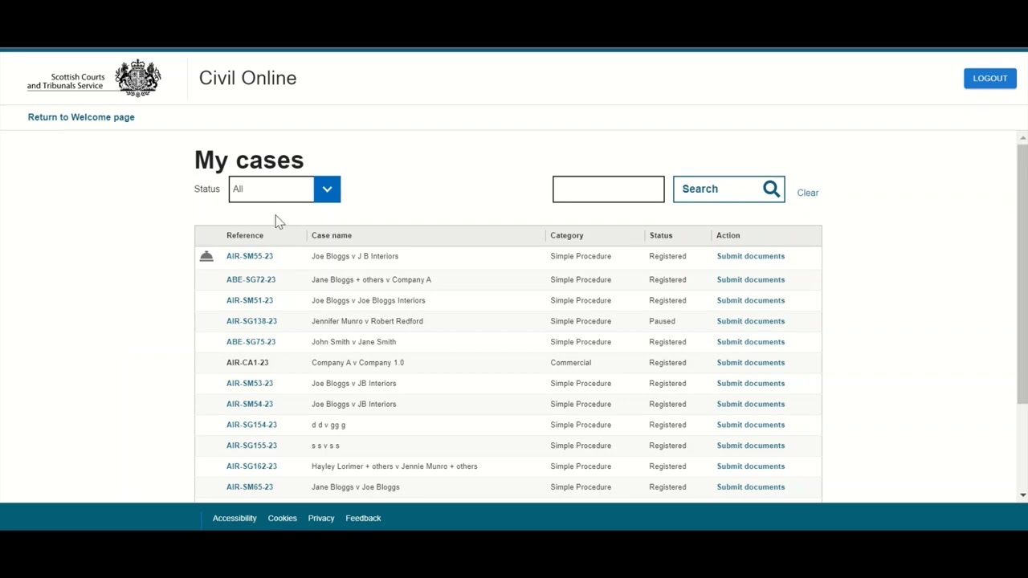
Task: Click case name Jennifer Munro v Robert Redford
Action: click(367, 321)
